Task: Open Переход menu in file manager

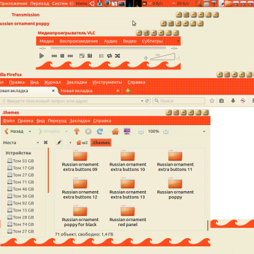Action: (x=57, y=121)
